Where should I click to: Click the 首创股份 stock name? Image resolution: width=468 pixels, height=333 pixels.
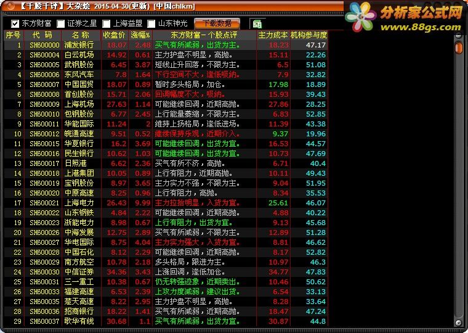[x=79, y=94]
